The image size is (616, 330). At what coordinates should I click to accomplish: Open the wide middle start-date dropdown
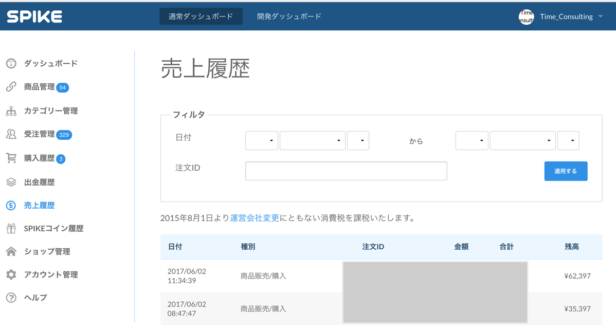pos(313,141)
